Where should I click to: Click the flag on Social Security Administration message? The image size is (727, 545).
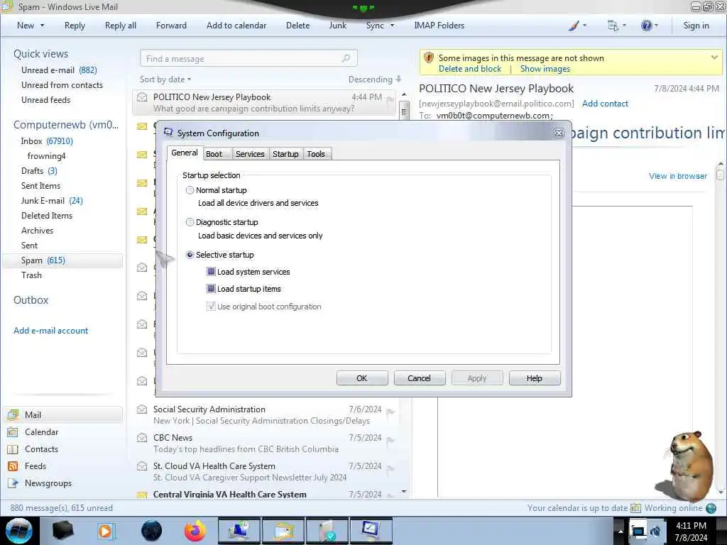(390, 412)
